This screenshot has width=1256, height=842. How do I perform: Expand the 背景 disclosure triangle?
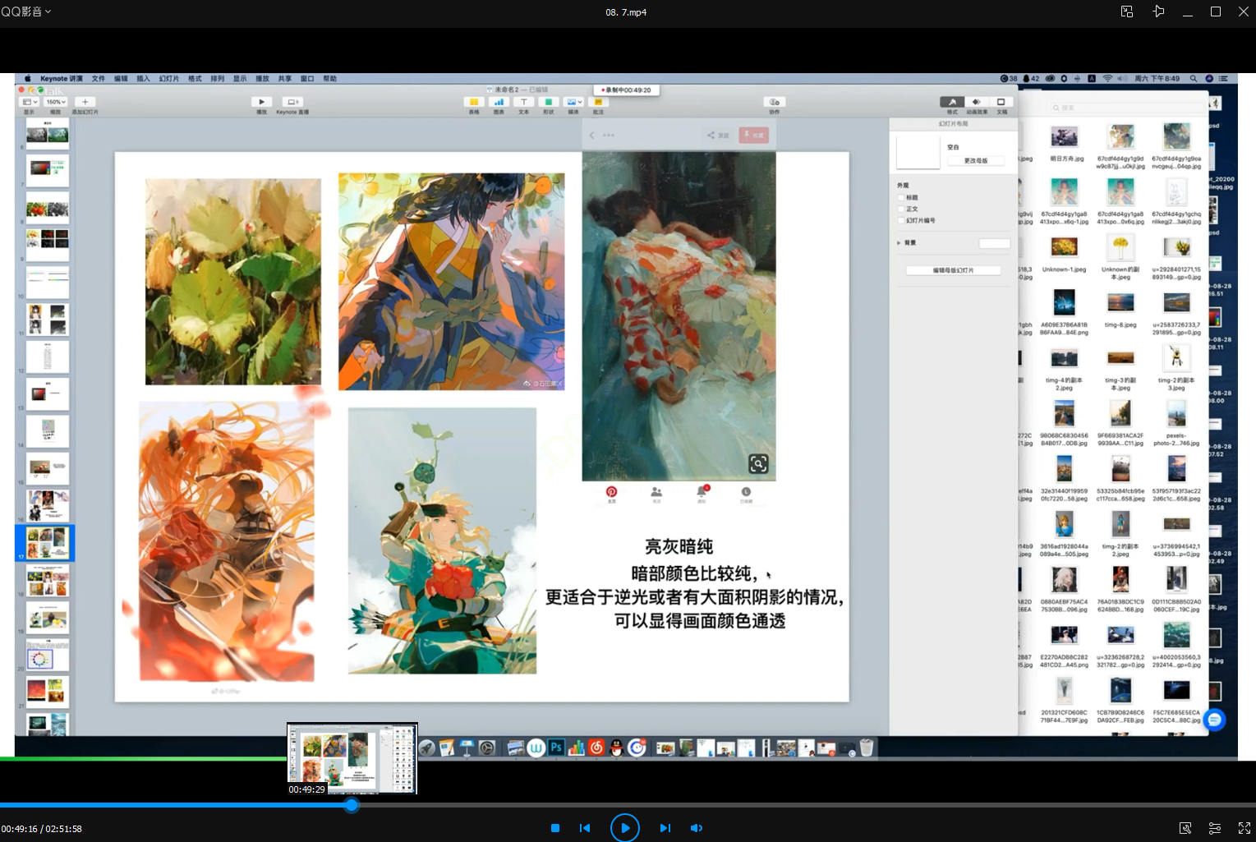tap(899, 243)
